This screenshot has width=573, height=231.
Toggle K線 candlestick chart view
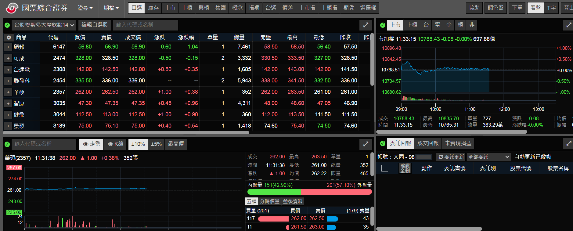(115, 144)
